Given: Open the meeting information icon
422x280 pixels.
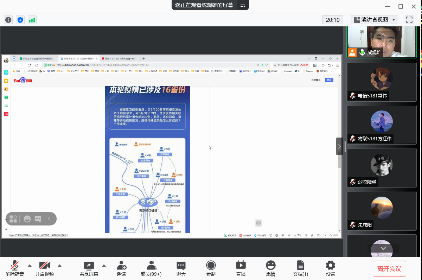Looking at the screenshot, I should [8, 20].
